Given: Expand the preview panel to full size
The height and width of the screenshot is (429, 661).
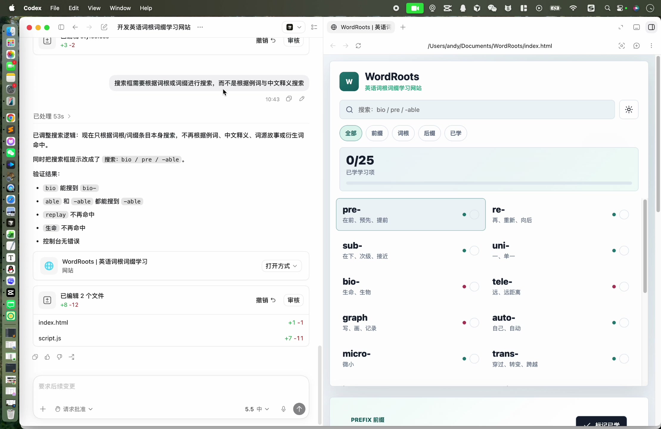Looking at the screenshot, I should tap(621, 27).
